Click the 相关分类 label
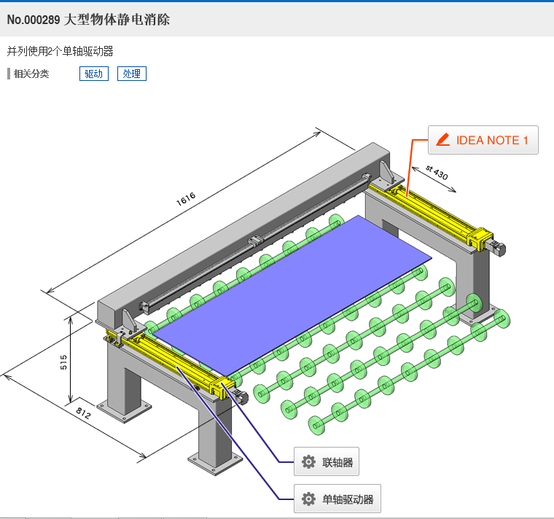 (x=31, y=74)
